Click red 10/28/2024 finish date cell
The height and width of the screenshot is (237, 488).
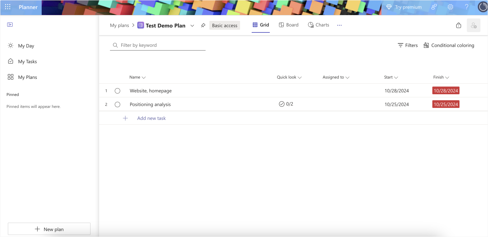pyautogui.click(x=446, y=91)
